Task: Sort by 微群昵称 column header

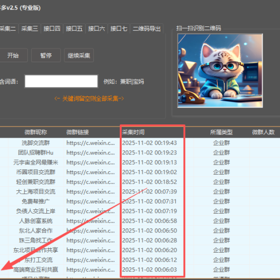Action: [x=36, y=132]
